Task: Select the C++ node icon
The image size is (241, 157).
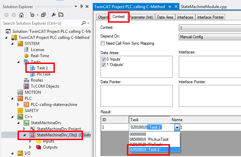Action: coord(20,117)
